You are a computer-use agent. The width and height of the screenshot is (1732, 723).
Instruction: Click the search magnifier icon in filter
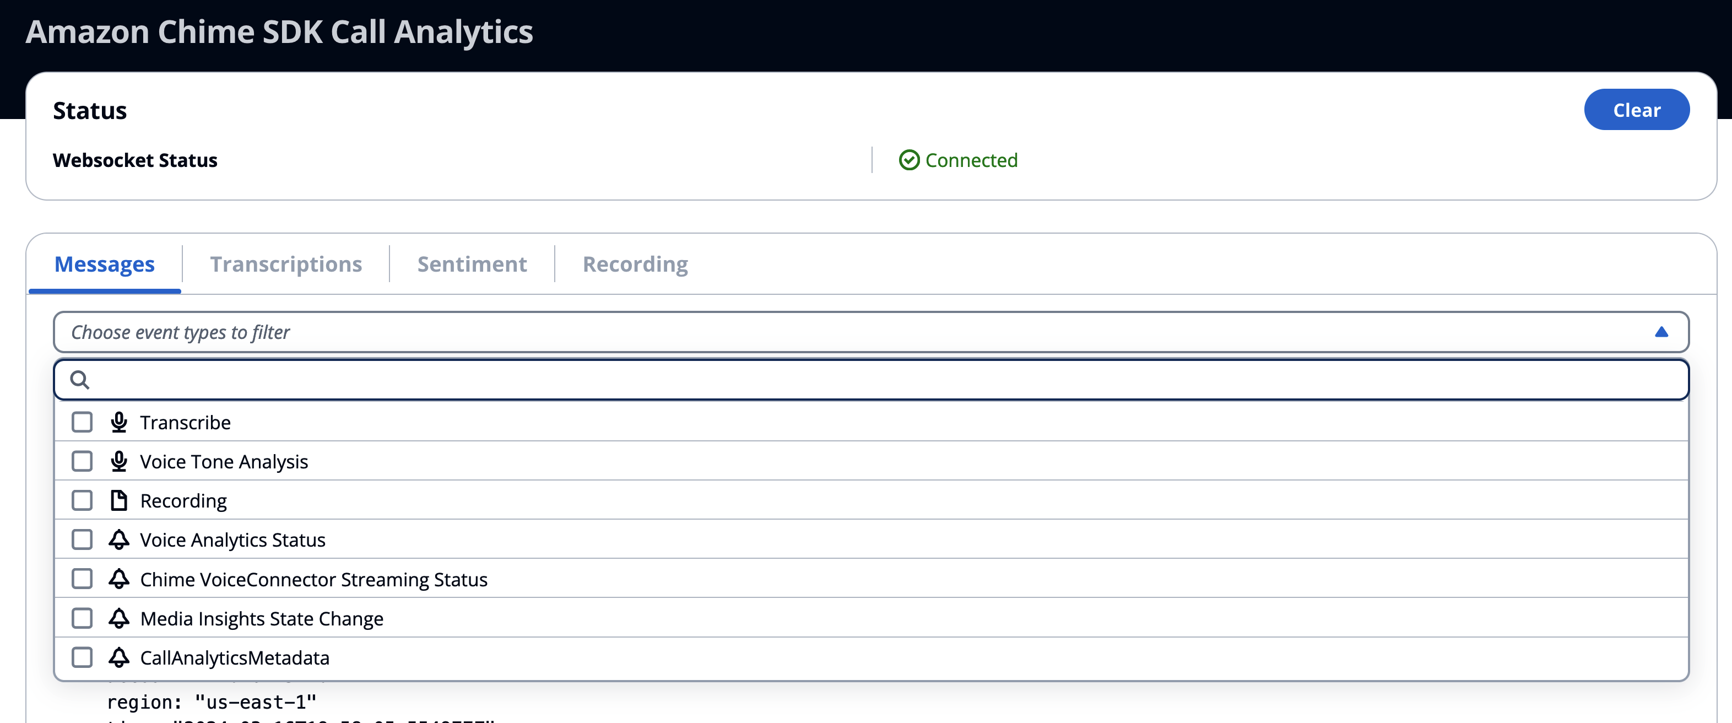80,380
